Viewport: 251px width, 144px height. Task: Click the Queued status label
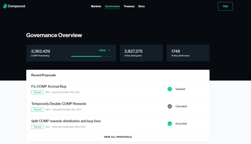pos(180,89)
